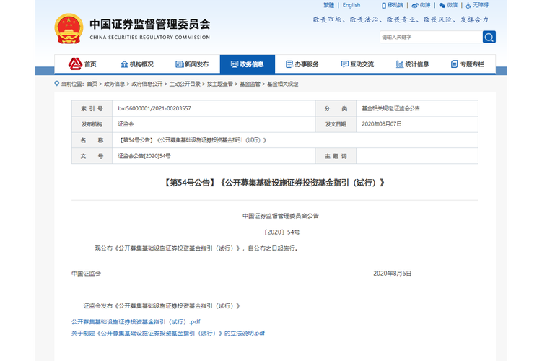542x361 pixels.
Task: Click the page icon next to 专题专栏
Action: (455, 64)
